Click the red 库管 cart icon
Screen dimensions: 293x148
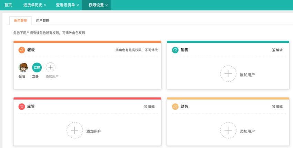click(22, 107)
